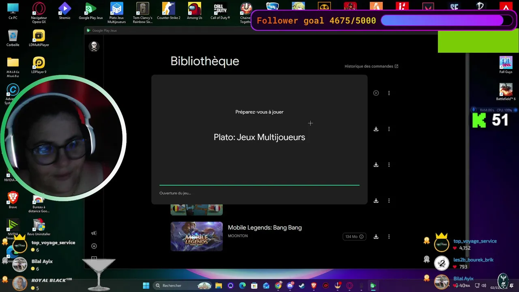
Task: Open Opera GX from the taskbar
Action: click(x=349, y=286)
